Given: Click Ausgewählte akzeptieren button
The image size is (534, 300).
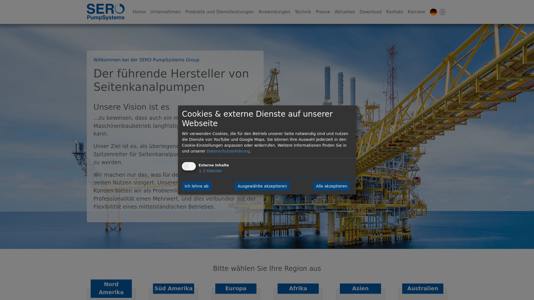Looking at the screenshot, I should (x=262, y=186).
